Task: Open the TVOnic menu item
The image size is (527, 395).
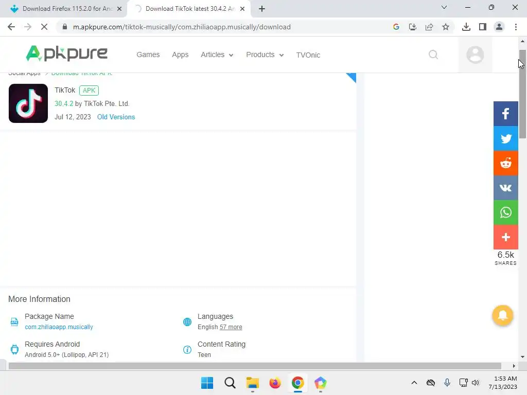Action: [x=308, y=55]
